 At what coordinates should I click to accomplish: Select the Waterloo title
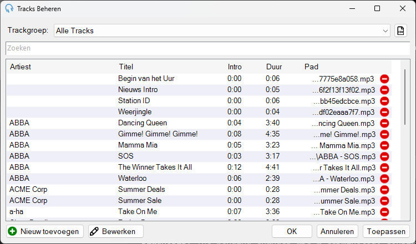[x=133, y=179]
